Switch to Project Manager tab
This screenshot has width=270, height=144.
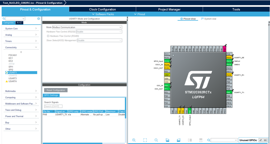pos(169,9)
